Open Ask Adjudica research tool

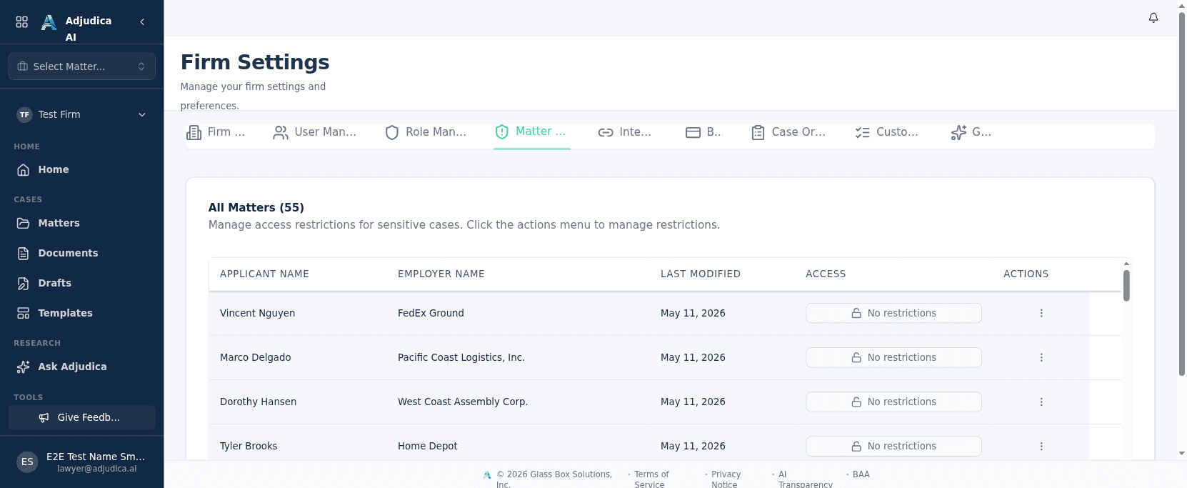pos(82,367)
